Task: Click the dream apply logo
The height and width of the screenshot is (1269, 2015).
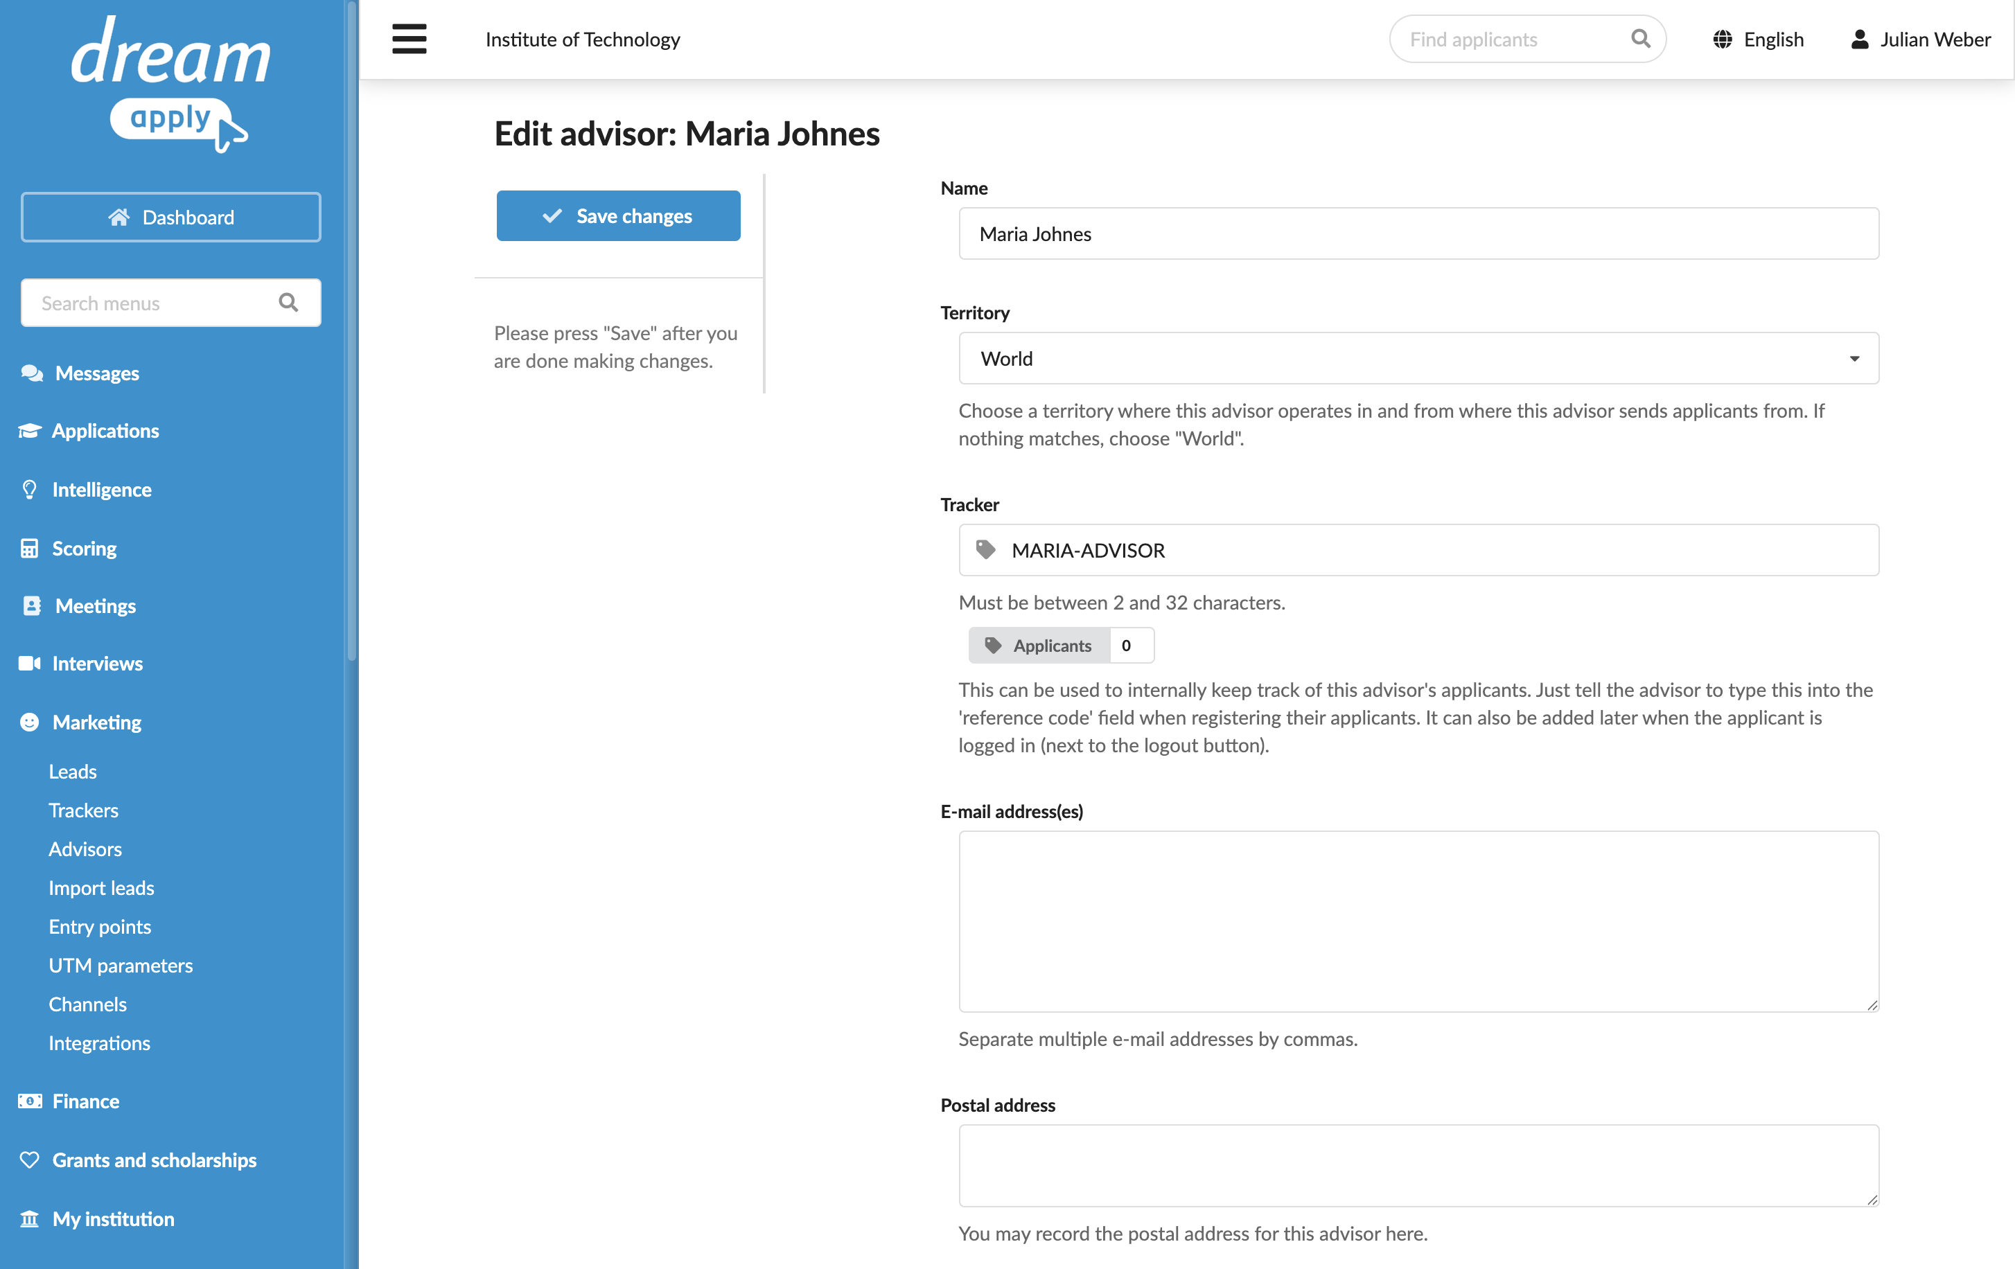Action: tap(170, 84)
